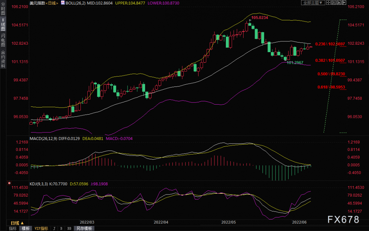Screen dimensions: 369x231
Task: Click the 另存模板 button
Action: coord(84,228)
